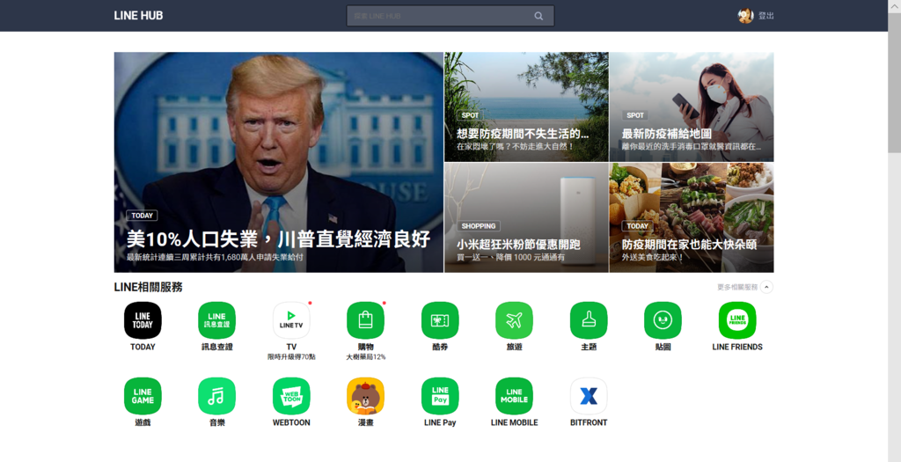
Task: Click the user avatar in header
Action: (x=746, y=16)
